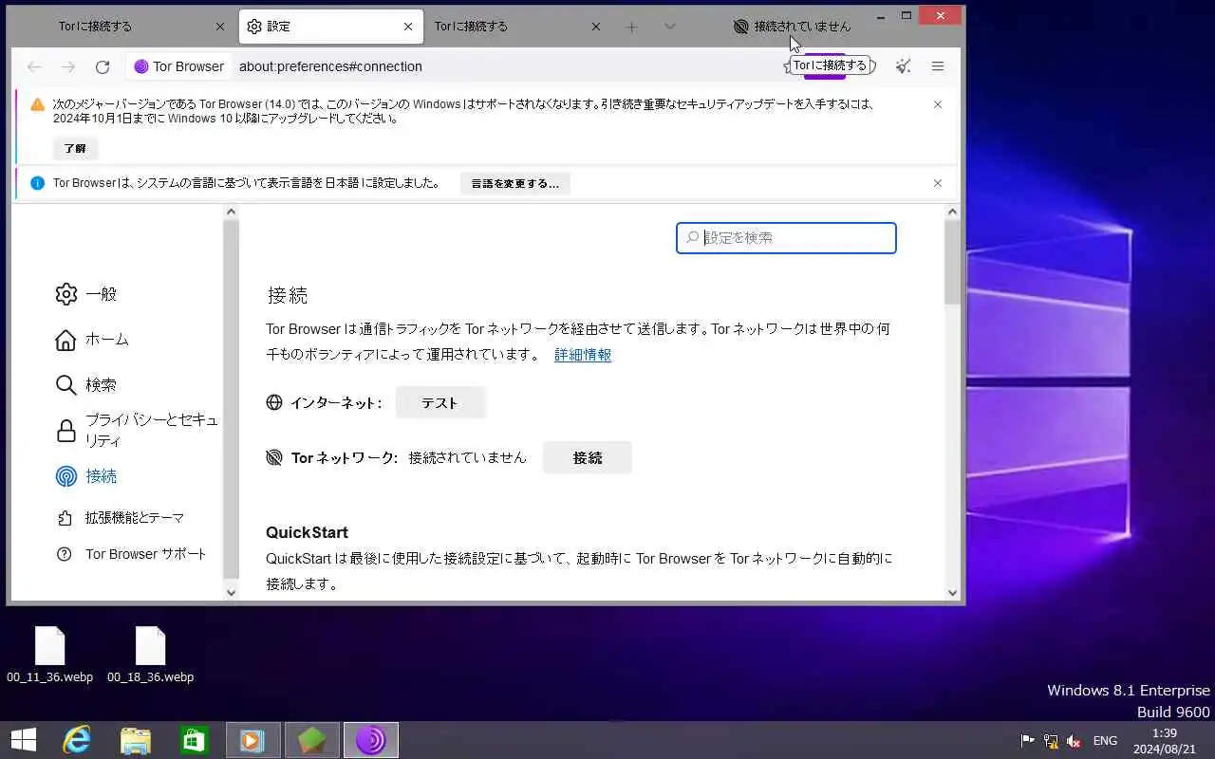Image resolution: width=1215 pixels, height=759 pixels.
Task: Dismiss the language notification bar
Action: tap(938, 183)
